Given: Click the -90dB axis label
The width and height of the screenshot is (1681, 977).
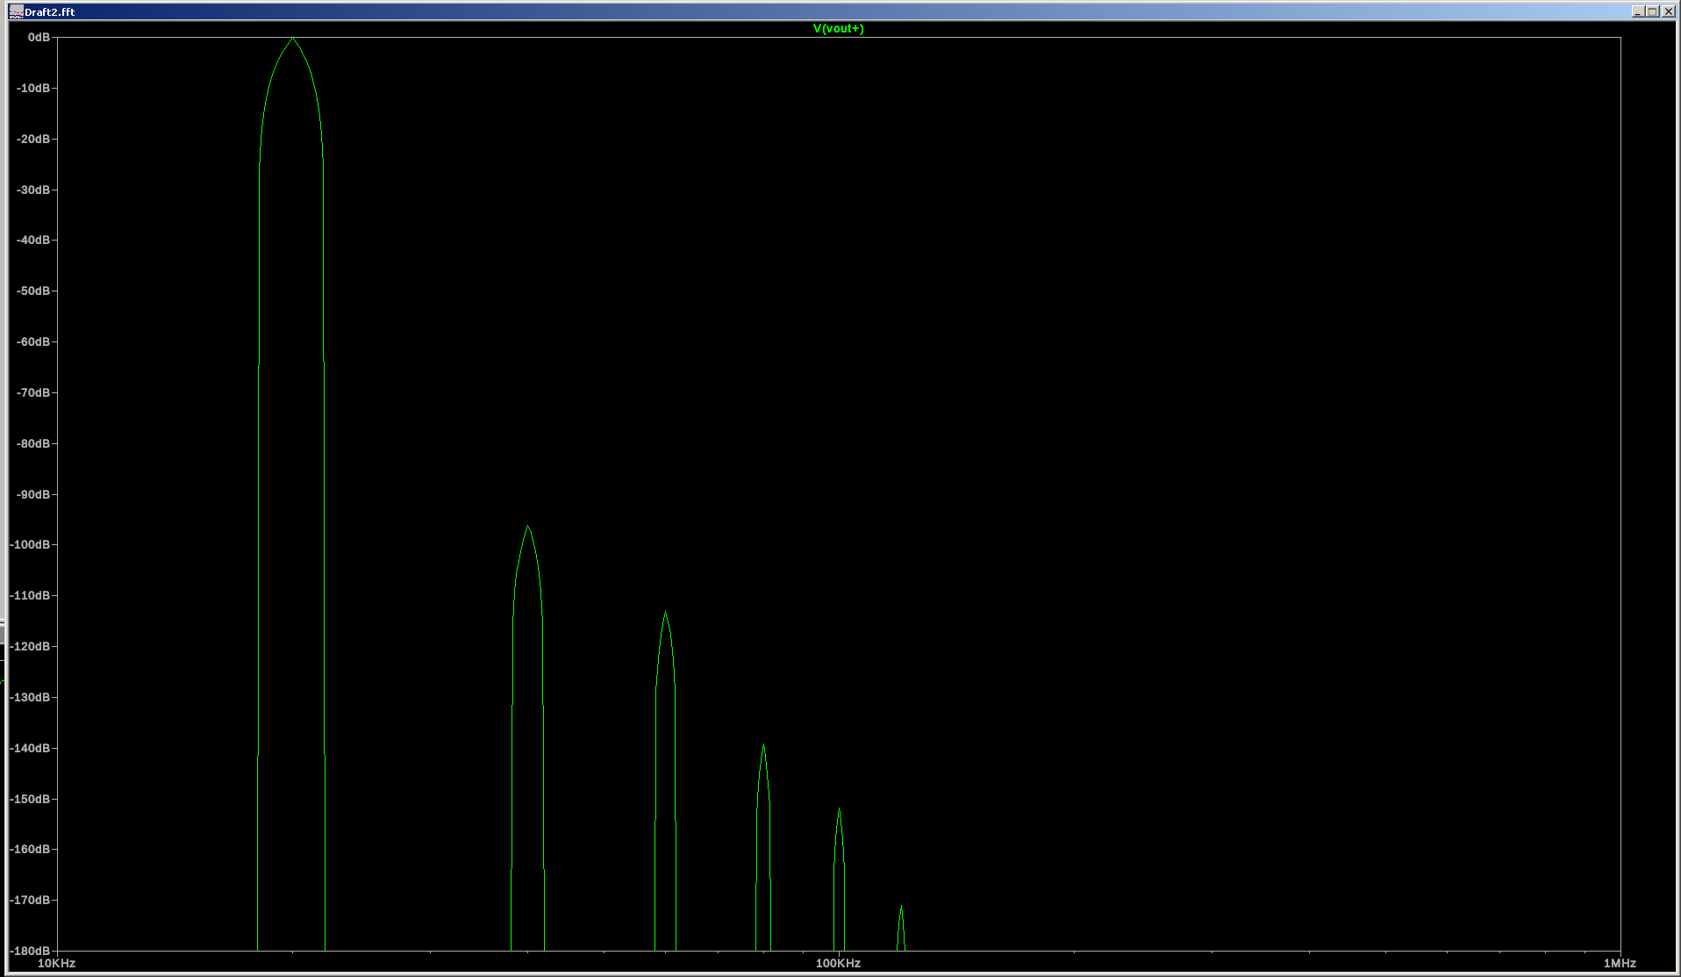Looking at the screenshot, I should pos(33,494).
